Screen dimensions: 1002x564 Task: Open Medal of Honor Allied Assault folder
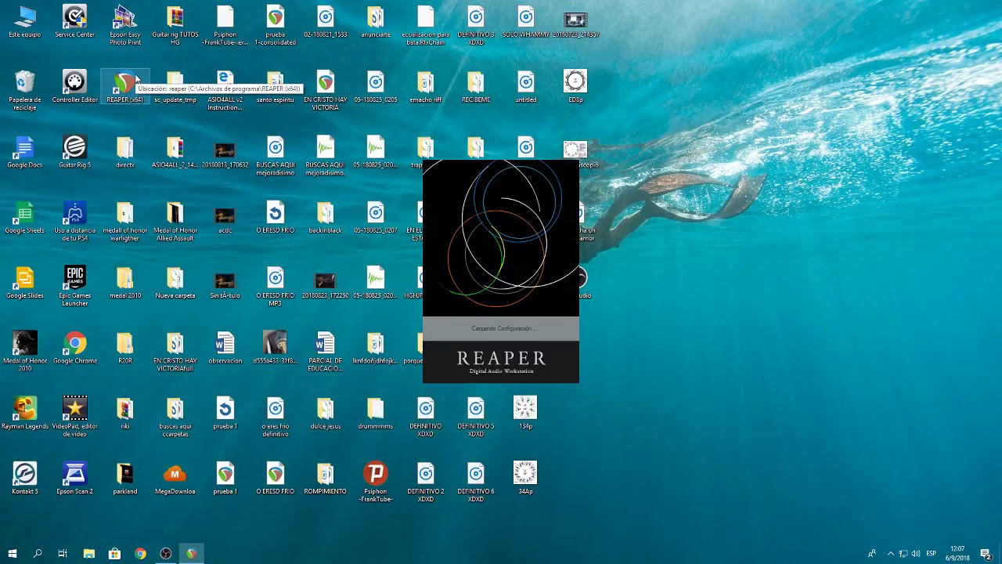point(175,222)
